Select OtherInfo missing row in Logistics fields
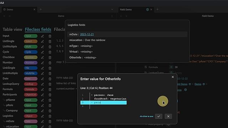Screen dimensions: 228x128 (x=127, y=58)
